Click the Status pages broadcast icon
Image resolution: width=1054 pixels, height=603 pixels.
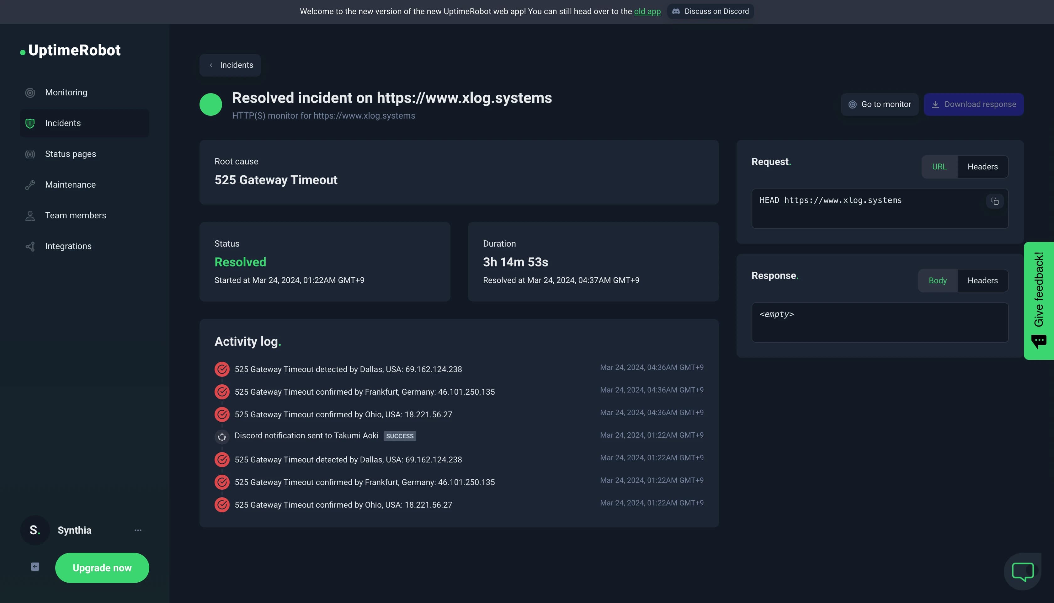[30, 154]
